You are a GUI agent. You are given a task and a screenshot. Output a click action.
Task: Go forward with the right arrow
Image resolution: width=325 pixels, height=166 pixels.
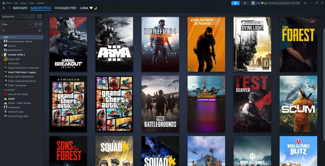point(9,8)
